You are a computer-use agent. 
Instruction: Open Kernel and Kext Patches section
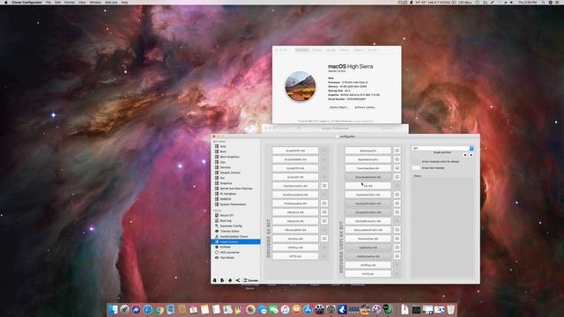click(235, 188)
